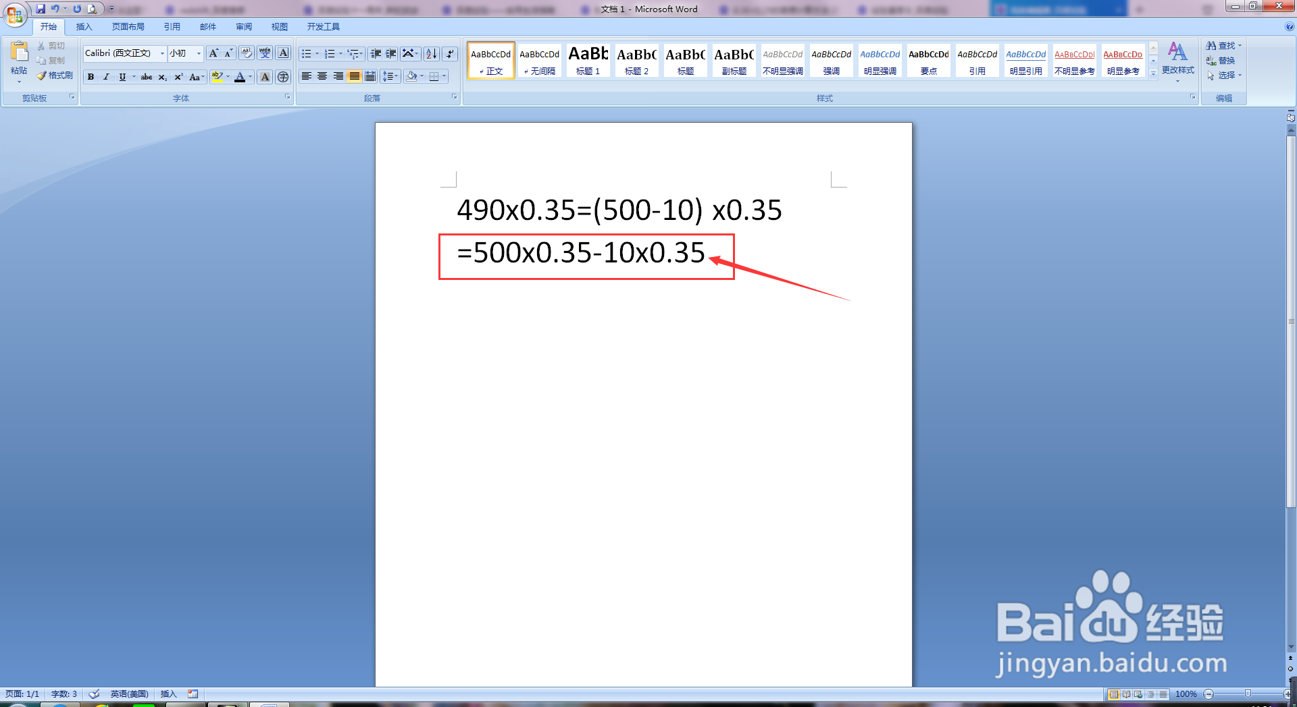1297x707 pixels.
Task: Toggle italic formatting
Action: pos(106,77)
